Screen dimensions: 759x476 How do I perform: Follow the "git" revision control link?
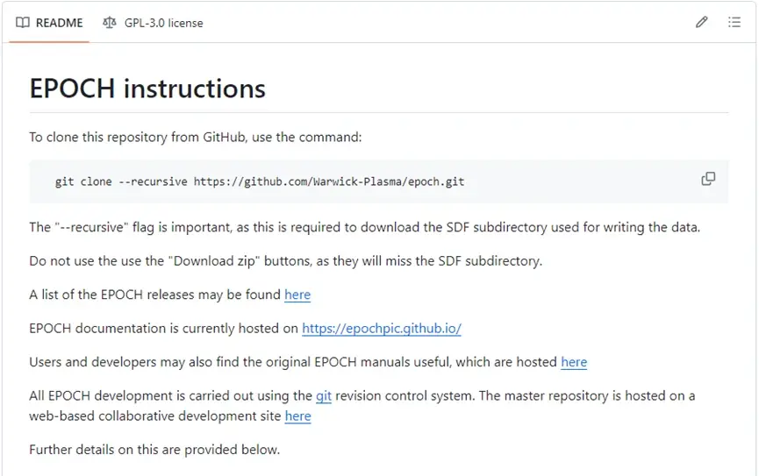[x=324, y=396]
